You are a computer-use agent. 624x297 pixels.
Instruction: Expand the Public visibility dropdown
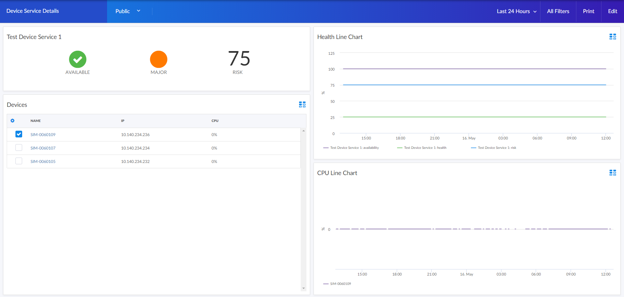click(x=128, y=11)
